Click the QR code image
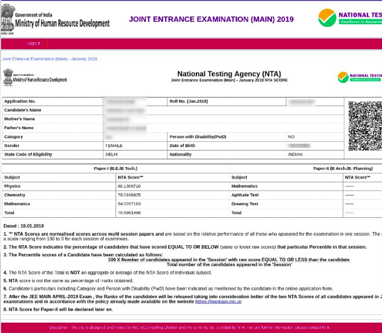The image size is (382, 333). (365, 126)
